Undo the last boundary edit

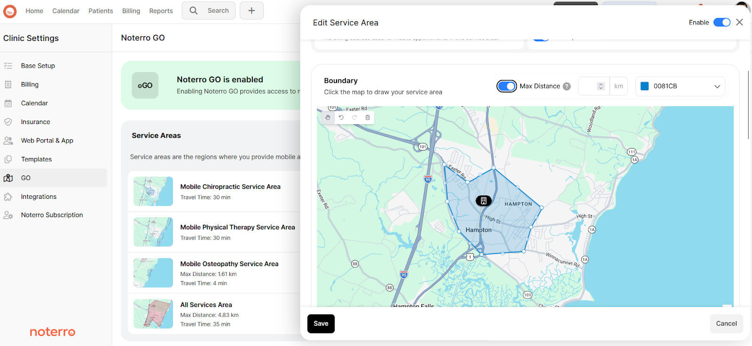pos(341,118)
